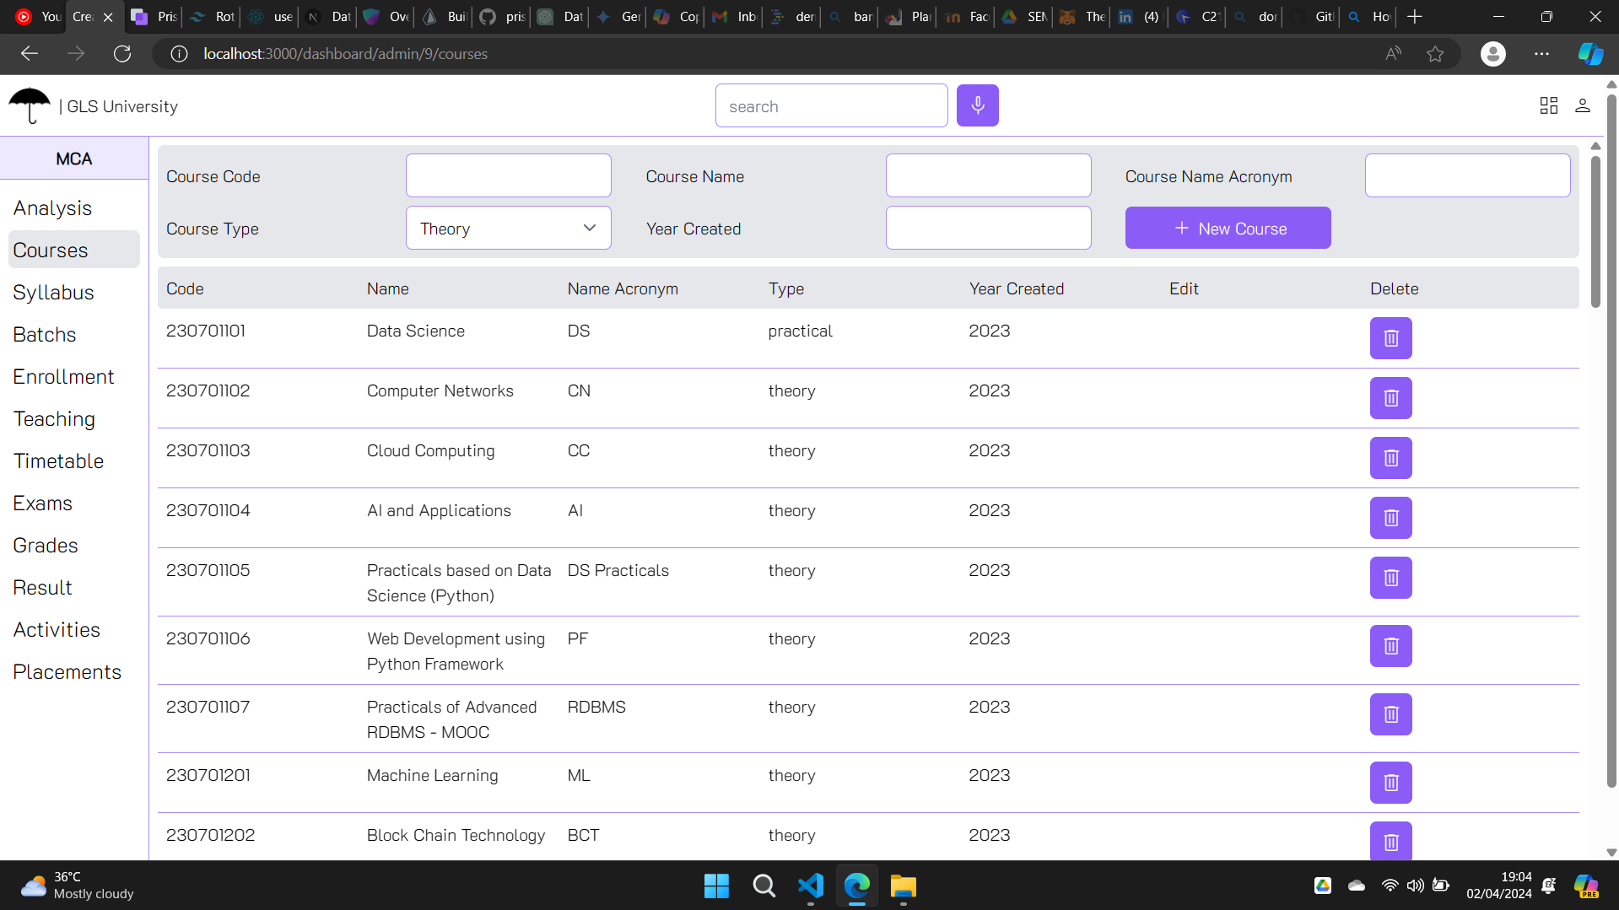Focus the Year Created text field

click(988, 229)
